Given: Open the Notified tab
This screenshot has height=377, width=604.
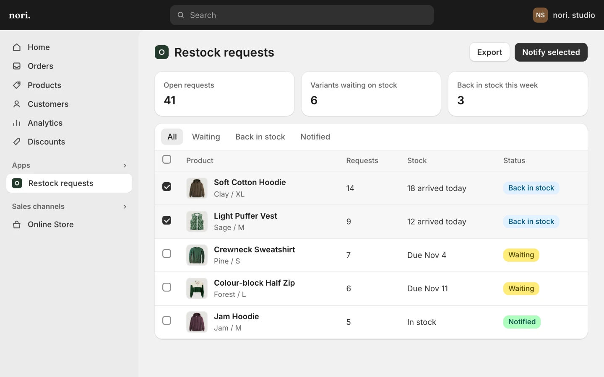Looking at the screenshot, I should (315, 137).
